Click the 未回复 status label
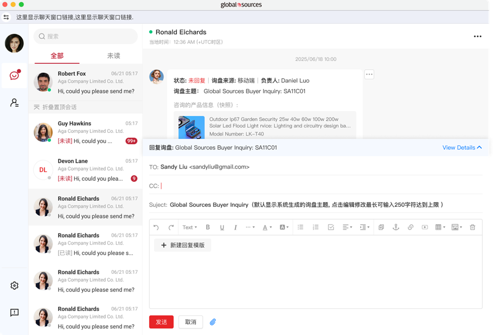 (x=197, y=80)
